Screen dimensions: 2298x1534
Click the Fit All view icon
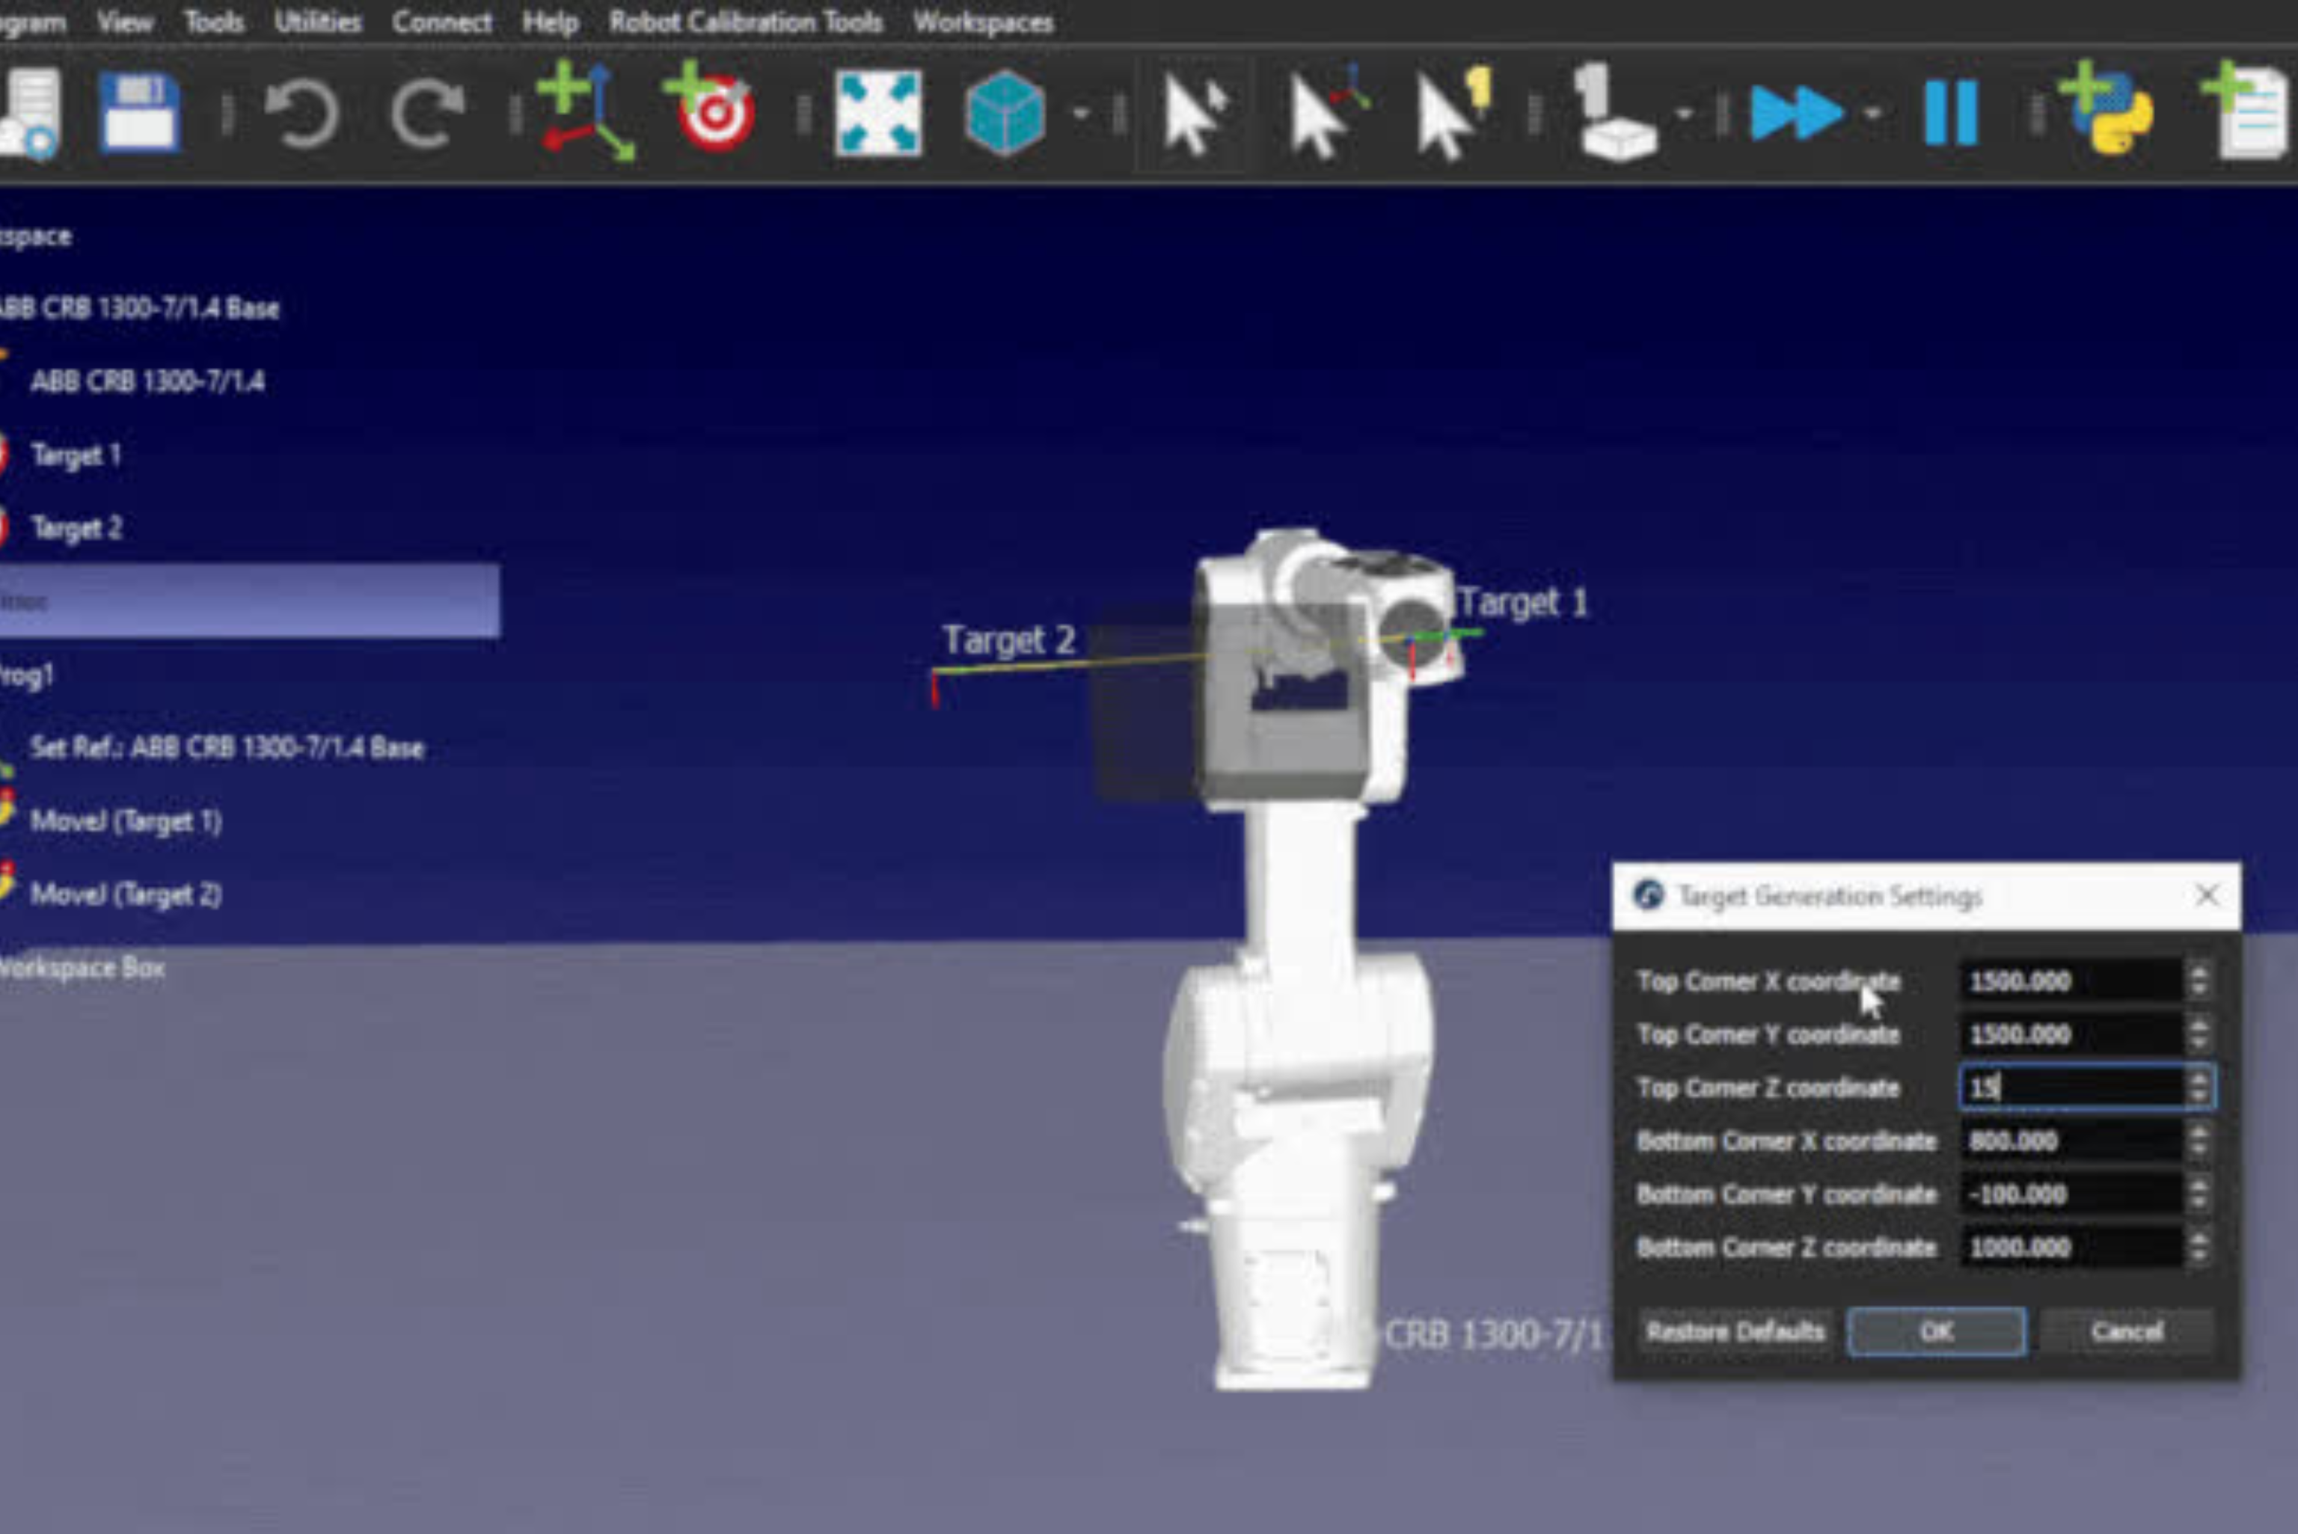[877, 114]
